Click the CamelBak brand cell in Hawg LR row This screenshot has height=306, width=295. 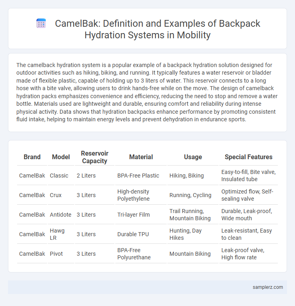[32, 234]
